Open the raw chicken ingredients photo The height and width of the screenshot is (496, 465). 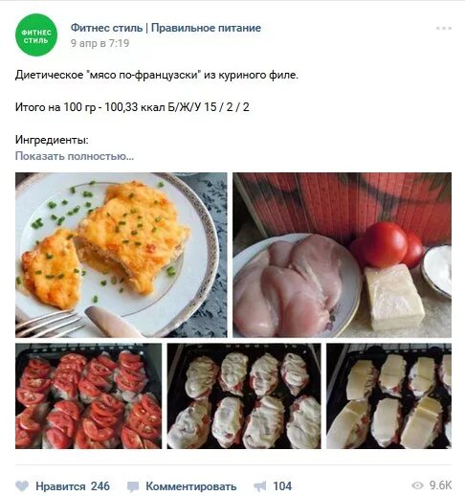[x=342, y=255]
